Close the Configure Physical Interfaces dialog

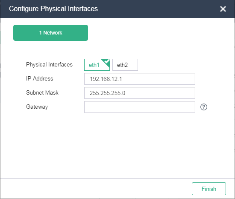[223, 9]
